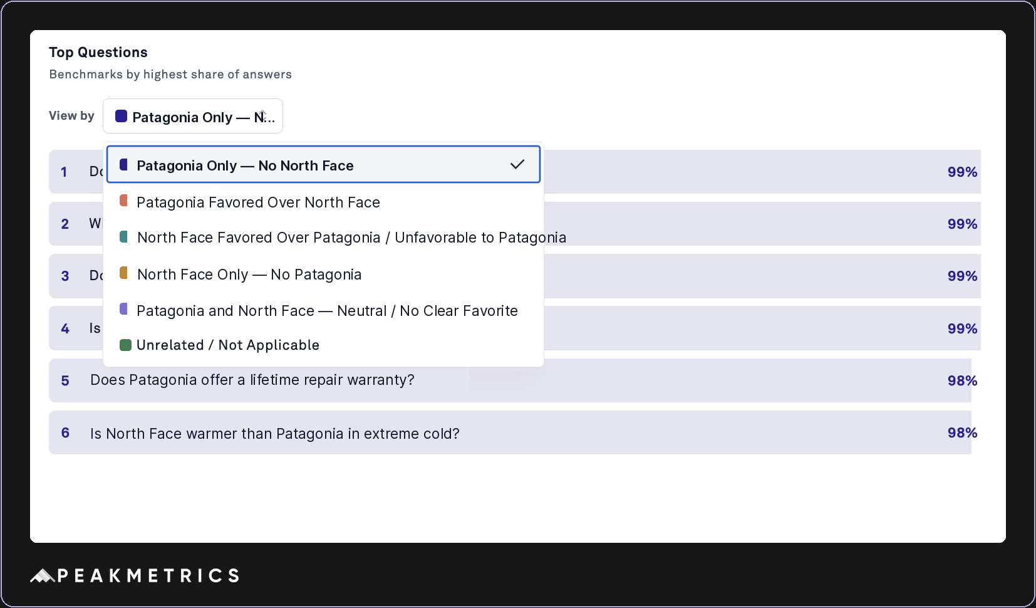Click rank number 2 in the list
Viewport: 1036px width, 608px height.
pyautogui.click(x=65, y=224)
